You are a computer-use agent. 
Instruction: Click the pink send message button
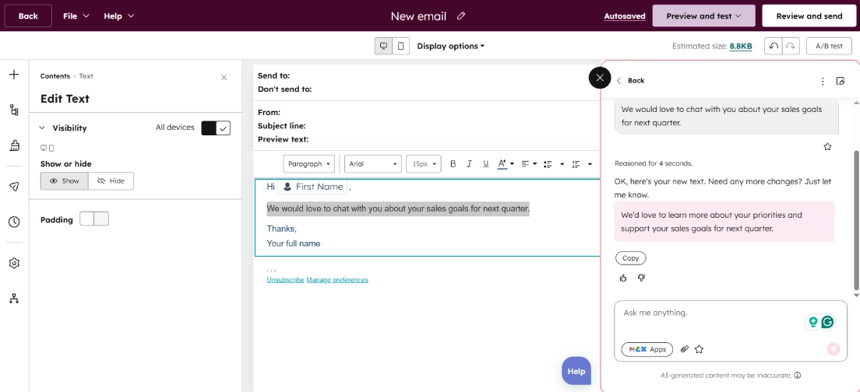point(834,348)
